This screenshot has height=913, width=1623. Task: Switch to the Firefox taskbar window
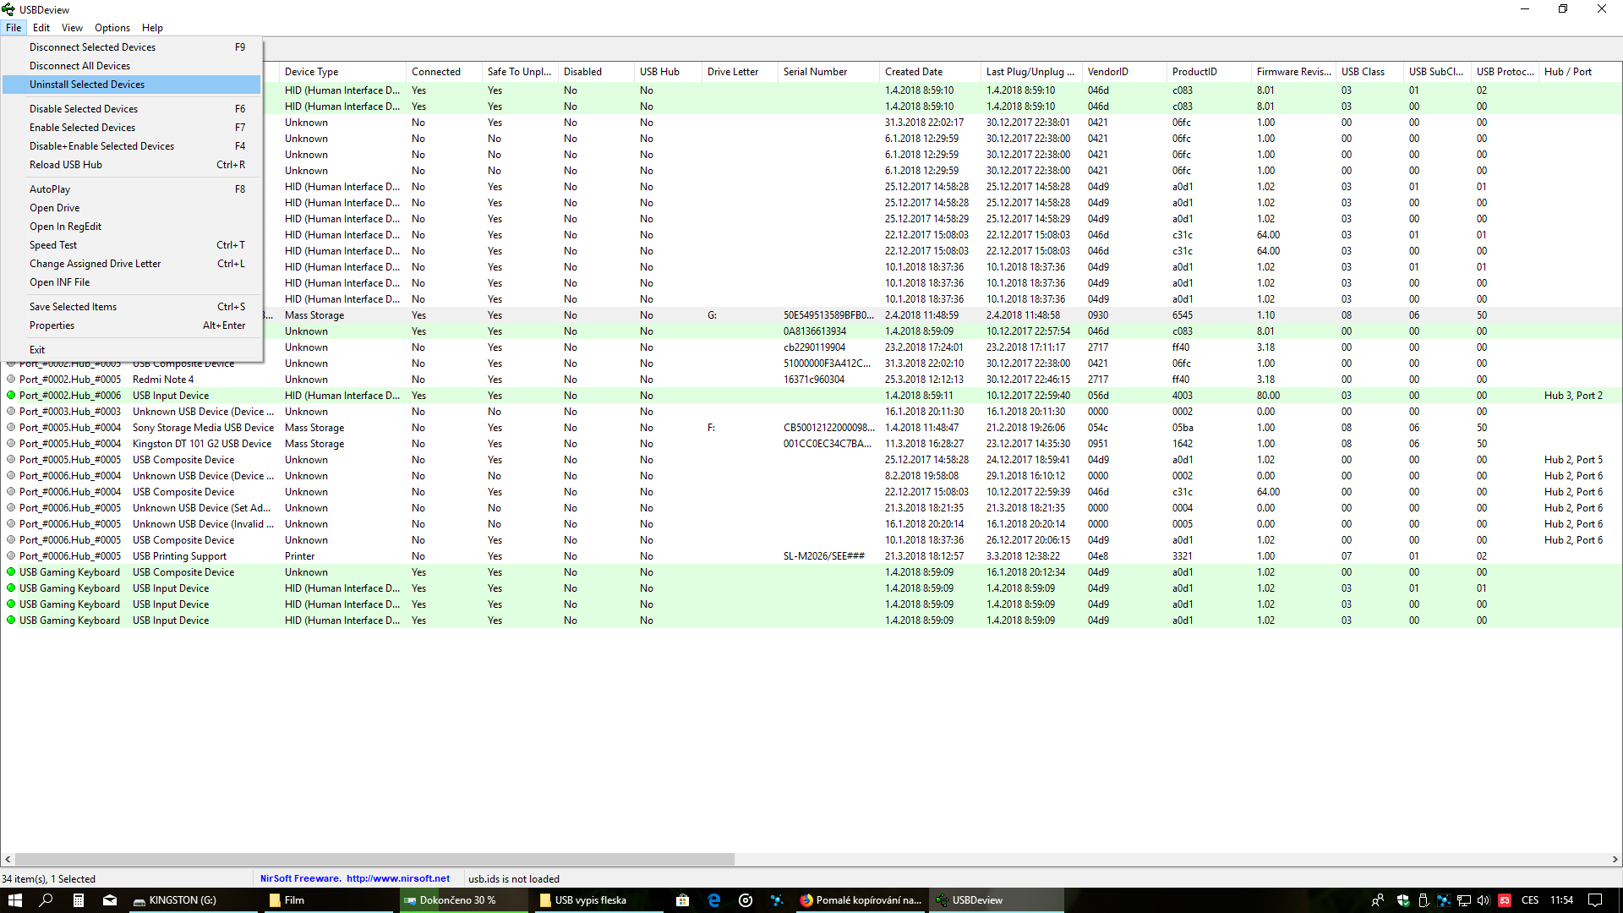click(861, 900)
